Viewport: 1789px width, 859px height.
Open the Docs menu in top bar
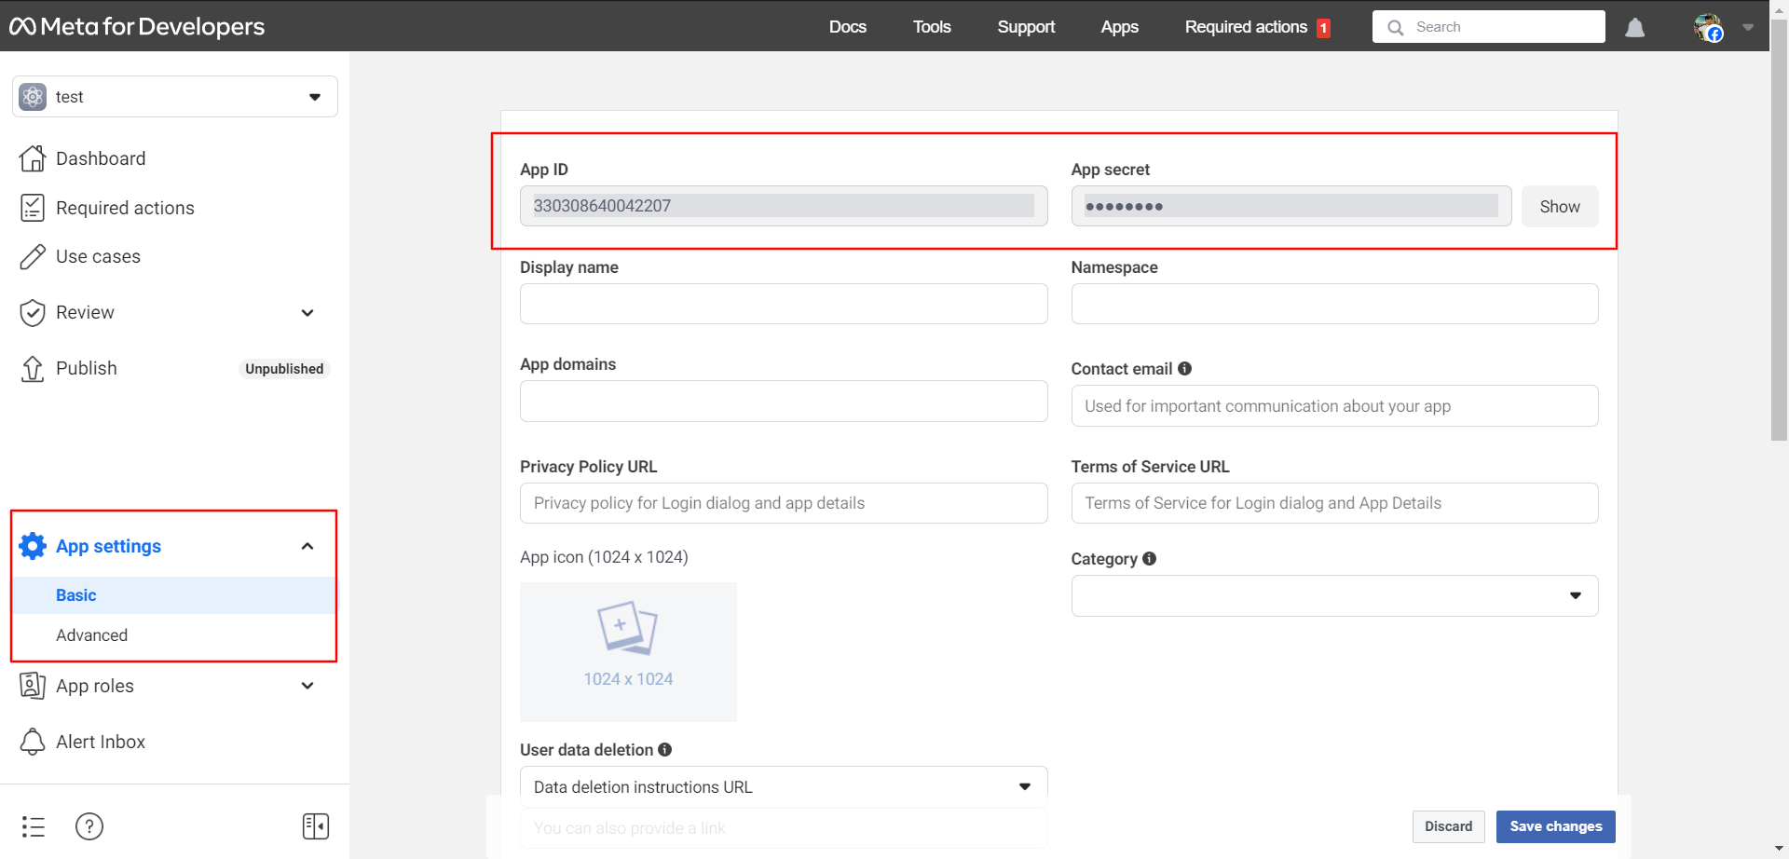point(847,27)
